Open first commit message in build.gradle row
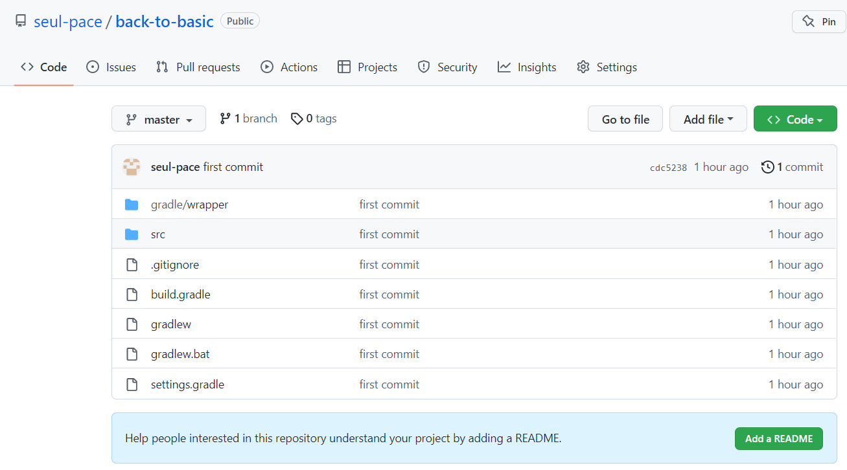Viewport: 847px width, 470px height. (389, 295)
